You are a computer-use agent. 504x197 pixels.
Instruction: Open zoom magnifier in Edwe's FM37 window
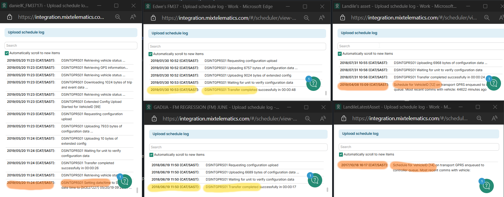[x=306, y=18]
